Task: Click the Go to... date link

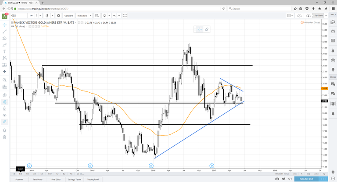Action: [x=80, y=174]
